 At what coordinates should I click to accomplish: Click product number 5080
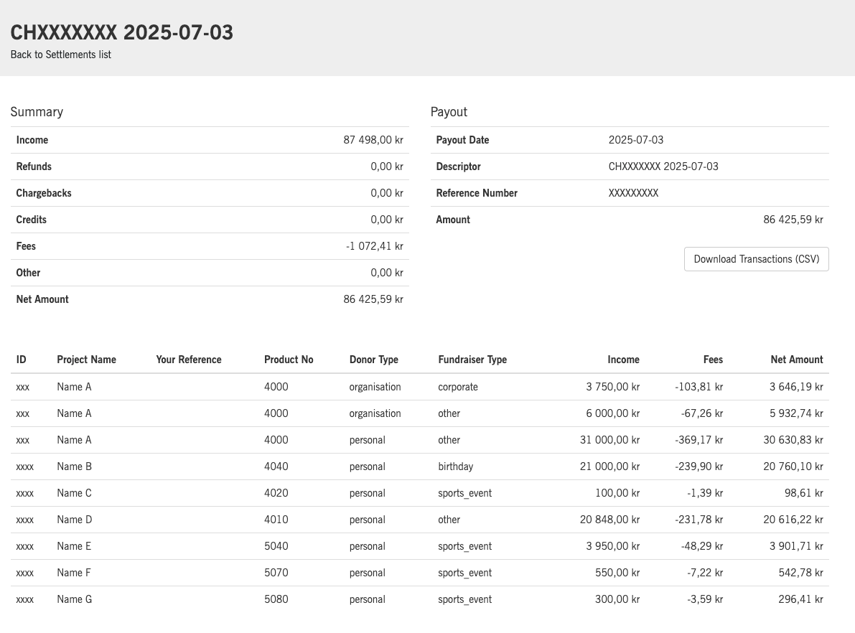(x=276, y=600)
